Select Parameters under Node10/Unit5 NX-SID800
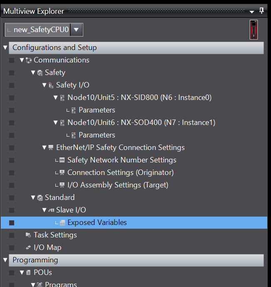271x287 pixels. (x=97, y=110)
